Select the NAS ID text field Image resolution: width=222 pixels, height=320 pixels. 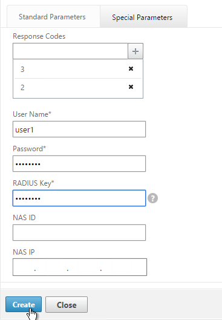(x=79, y=233)
